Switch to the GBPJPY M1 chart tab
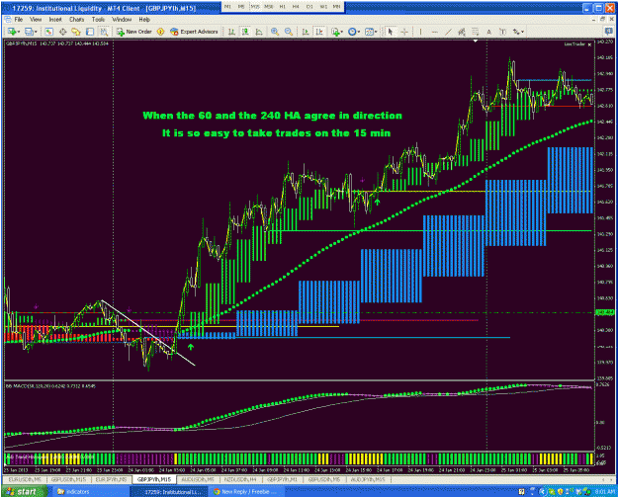 (282, 479)
